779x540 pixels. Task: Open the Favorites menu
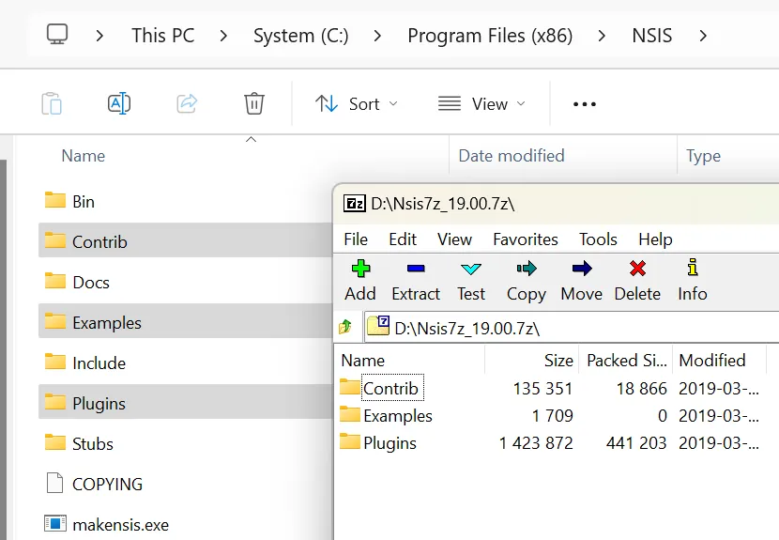(525, 239)
